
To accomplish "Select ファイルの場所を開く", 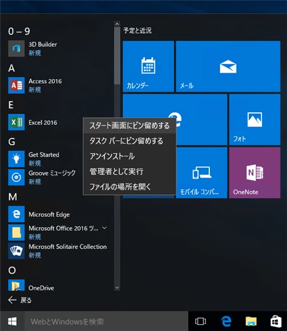I will click(x=130, y=186).
